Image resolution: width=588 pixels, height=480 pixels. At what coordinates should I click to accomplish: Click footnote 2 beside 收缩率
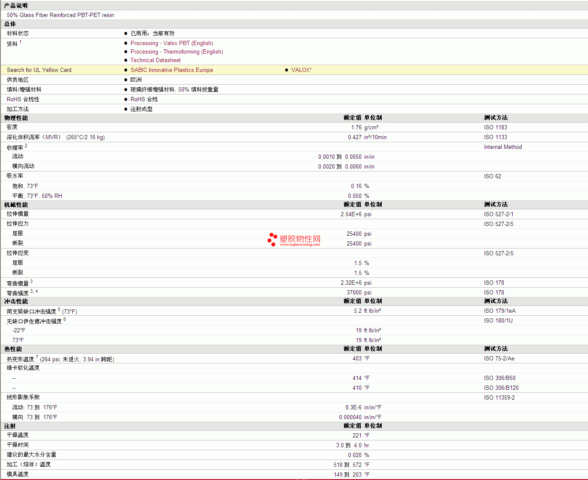pyautogui.click(x=26, y=146)
